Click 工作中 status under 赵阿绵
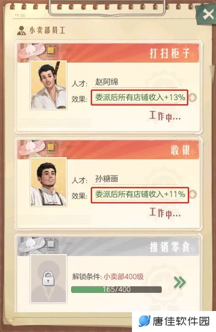The height and width of the screenshot is (332, 216). pos(165,116)
